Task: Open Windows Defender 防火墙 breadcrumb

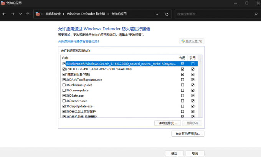Action: (x=86, y=14)
